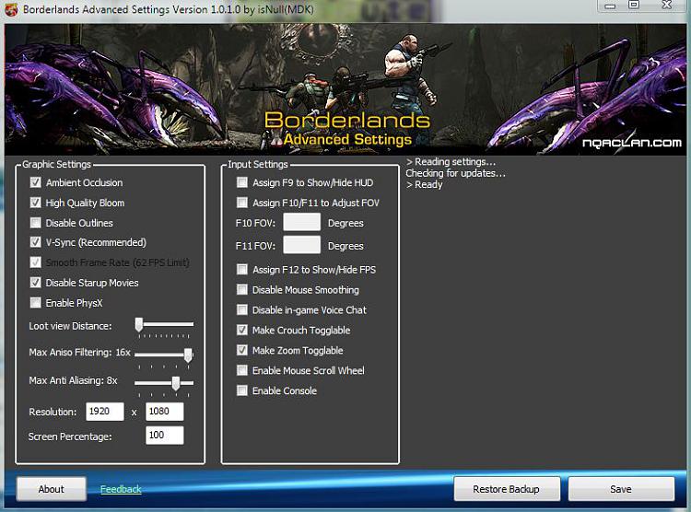Click the Borderlands Advanced Settings banner image
Image resolution: width=691 pixels, height=512 pixels.
345,89
